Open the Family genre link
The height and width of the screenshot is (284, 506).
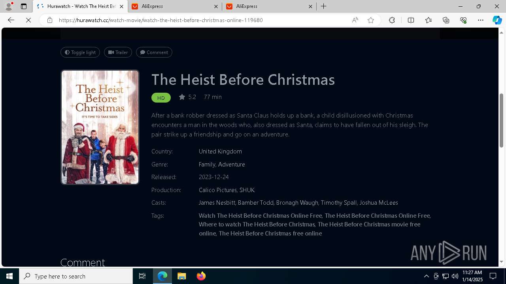click(207, 164)
